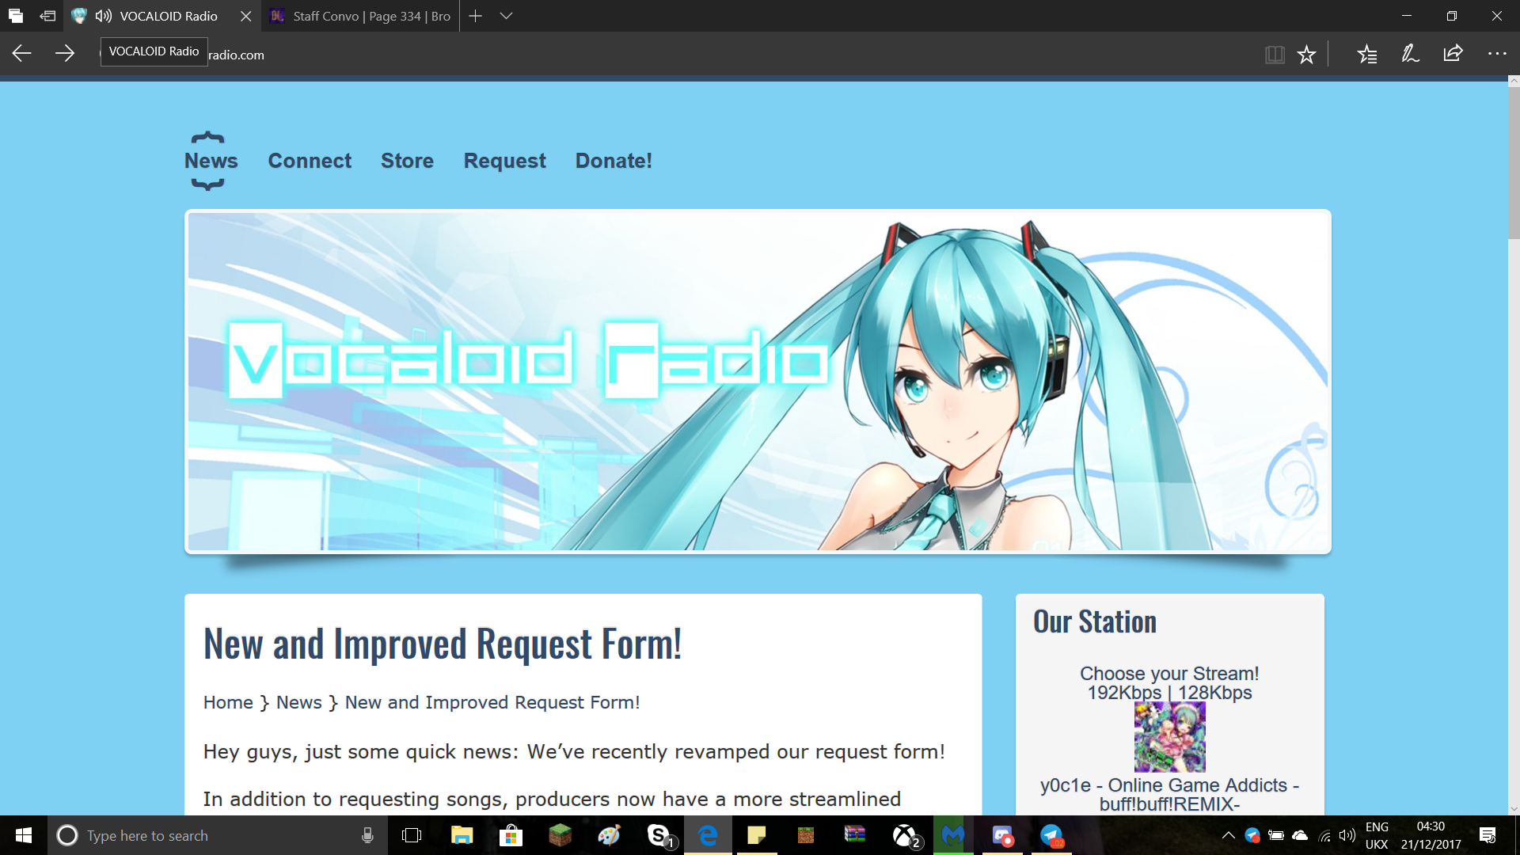Launch the Minecraft grass block taskbar icon
Viewport: 1520px width, 855px height.
(560, 835)
